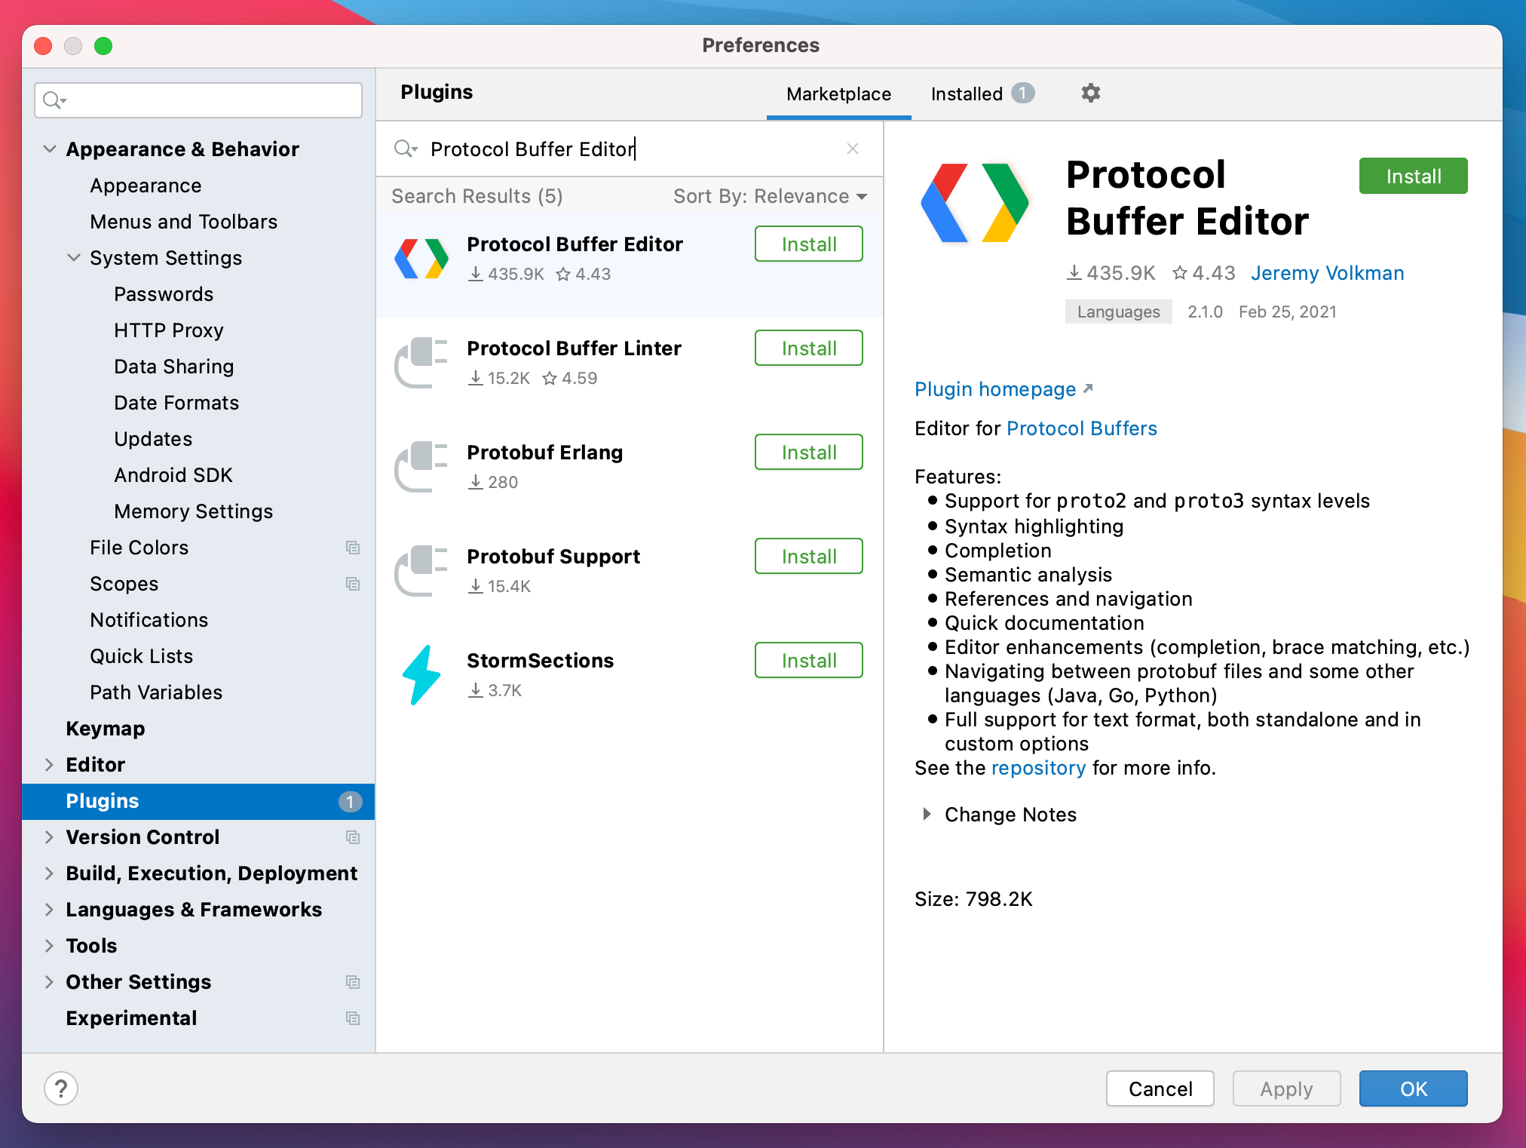
Task: Click the green Install button in details pane
Action: (x=1413, y=176)
